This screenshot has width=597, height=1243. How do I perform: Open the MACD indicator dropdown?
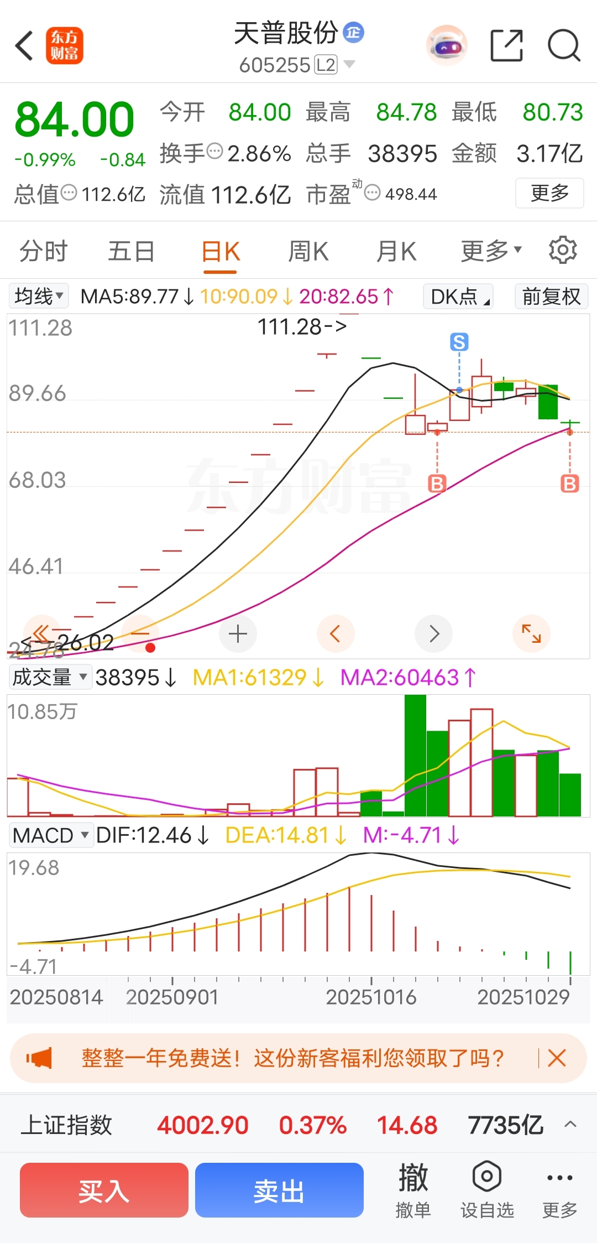point(50,835)
